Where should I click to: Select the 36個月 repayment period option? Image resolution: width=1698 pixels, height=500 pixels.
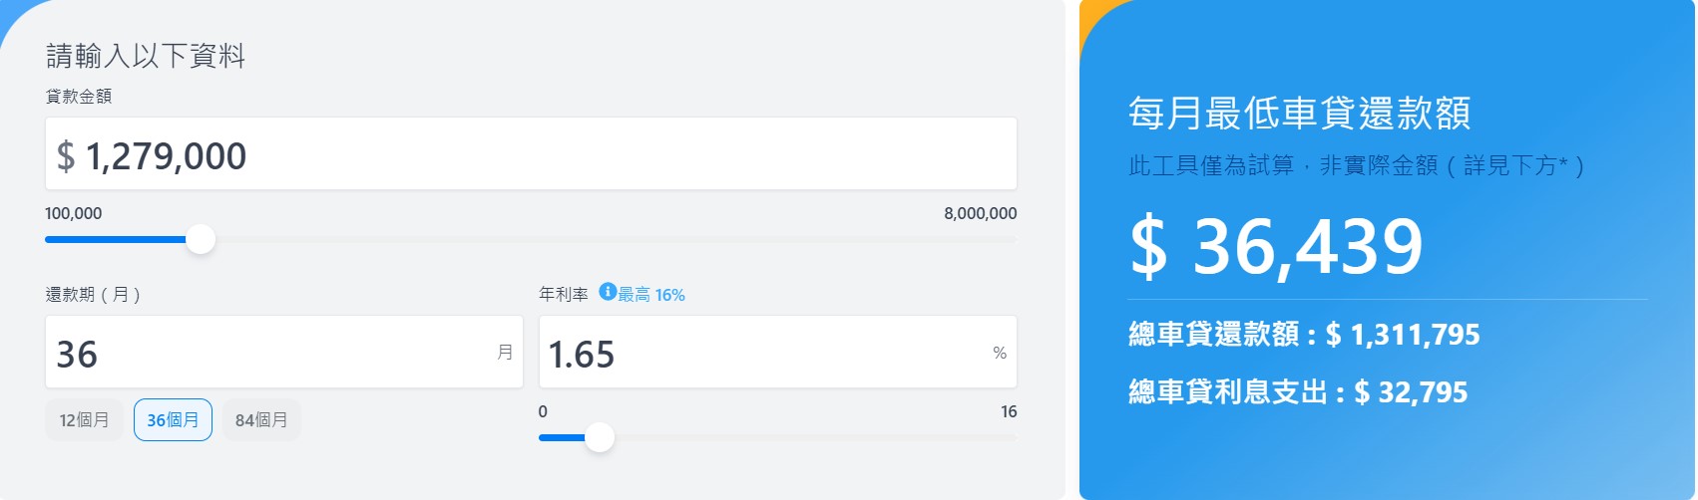pos(173,420)
